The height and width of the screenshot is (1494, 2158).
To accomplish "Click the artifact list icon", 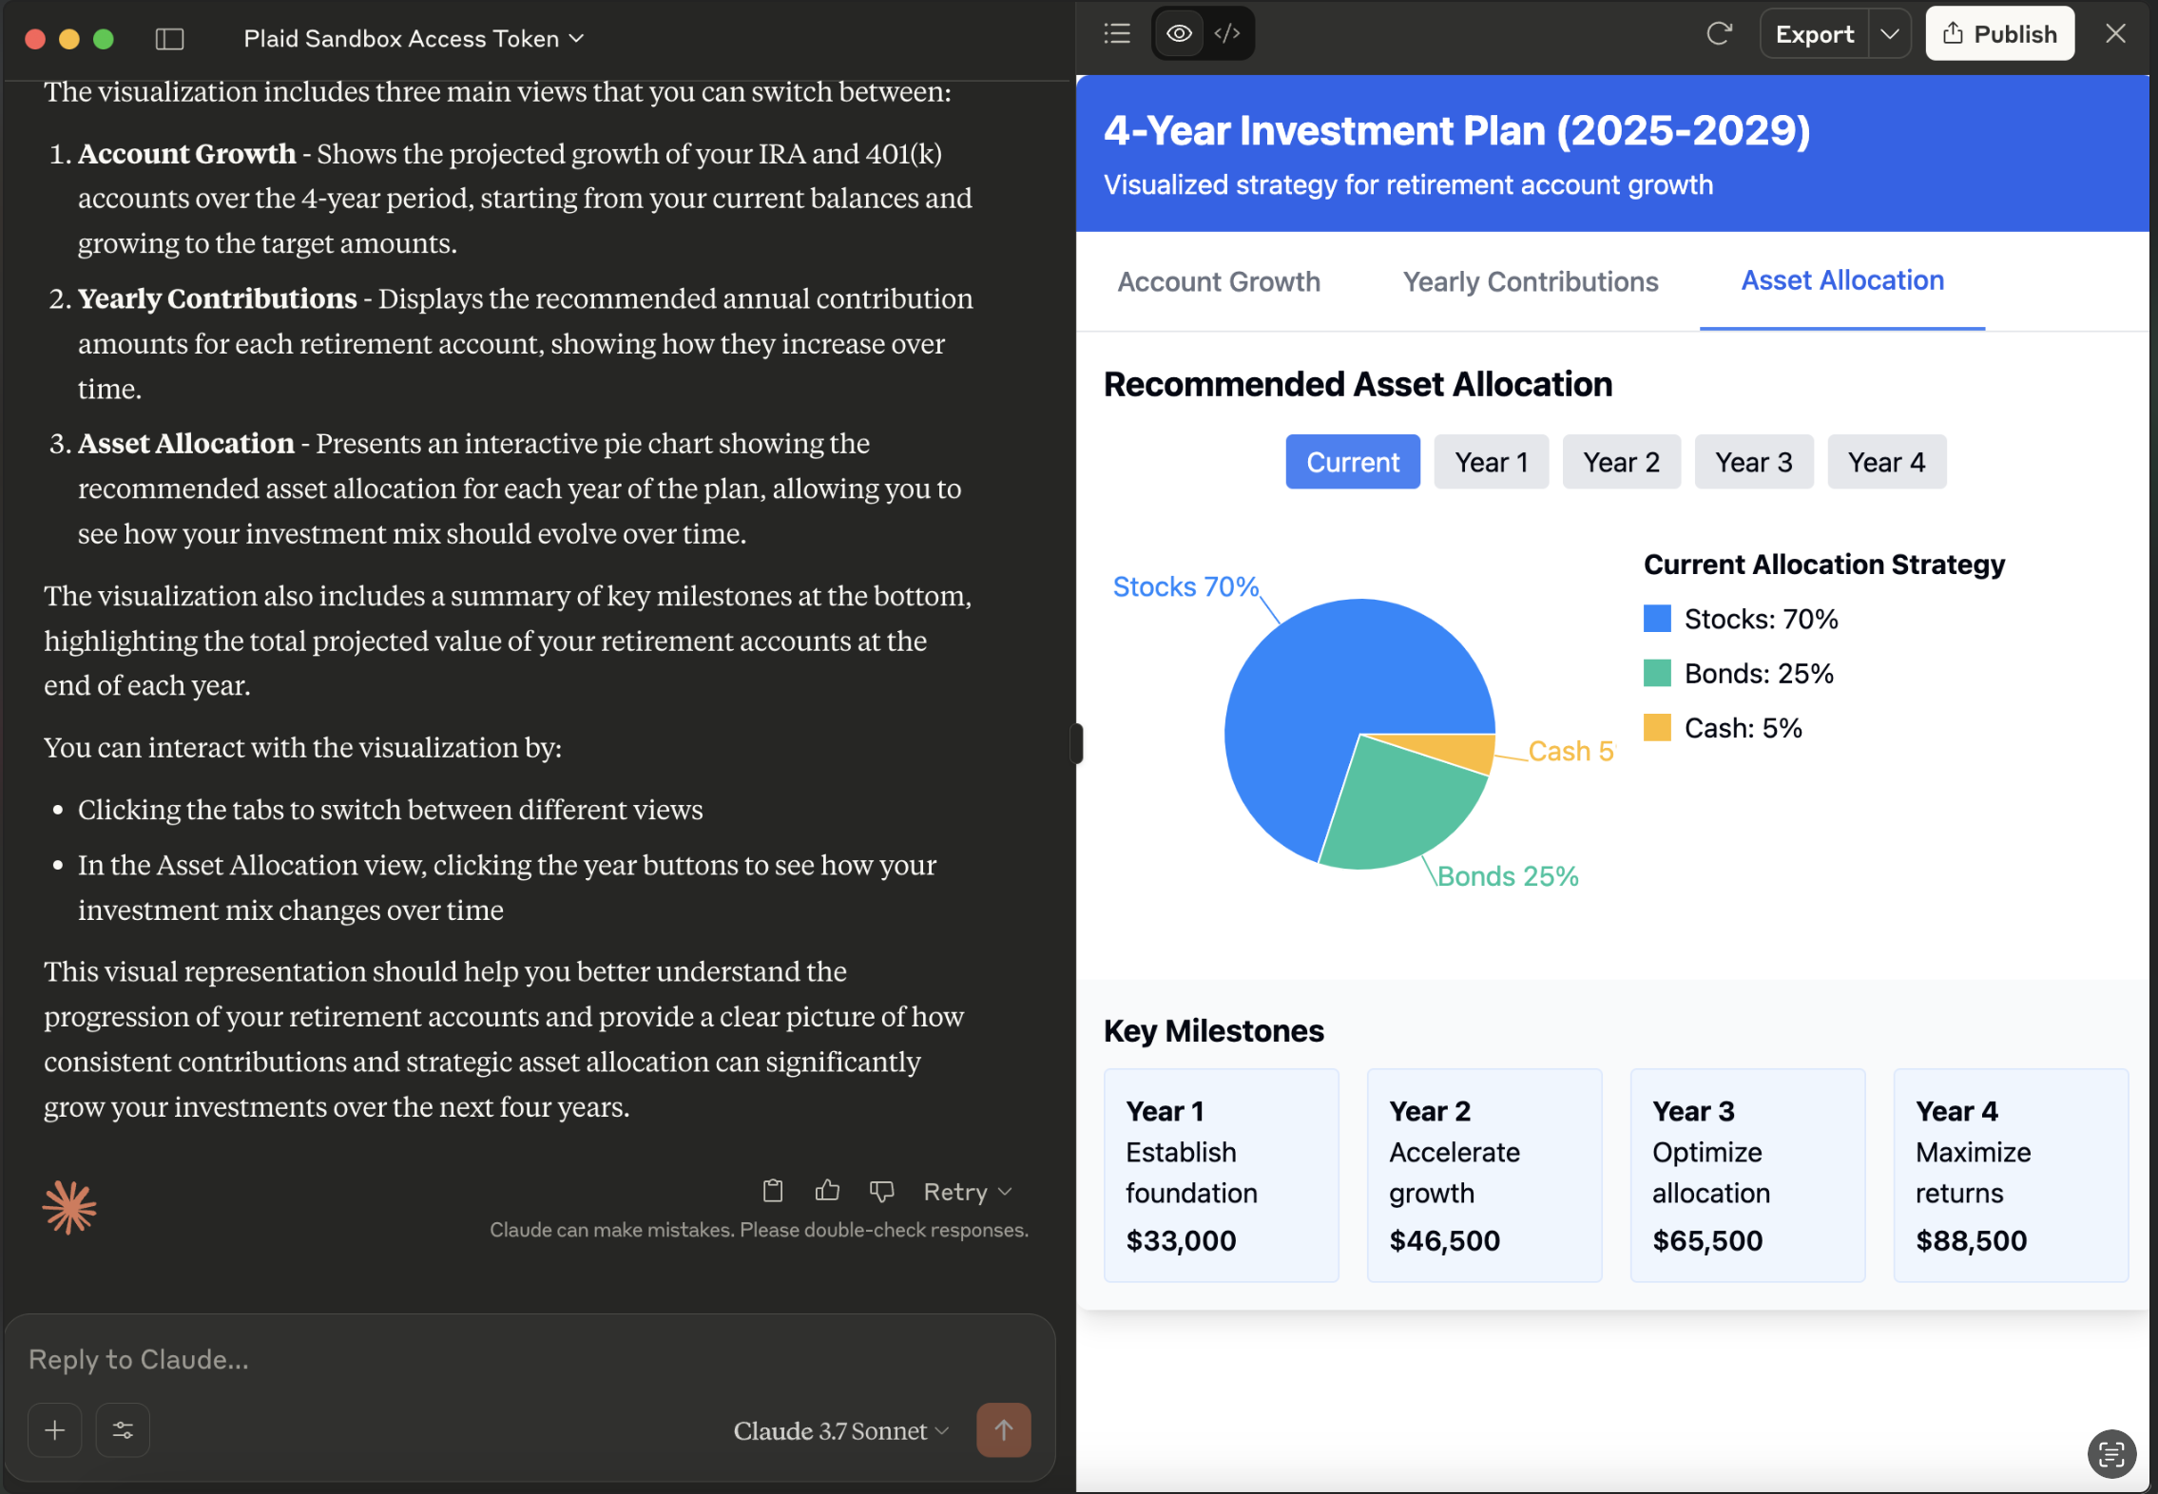I will coord(1117,34).
